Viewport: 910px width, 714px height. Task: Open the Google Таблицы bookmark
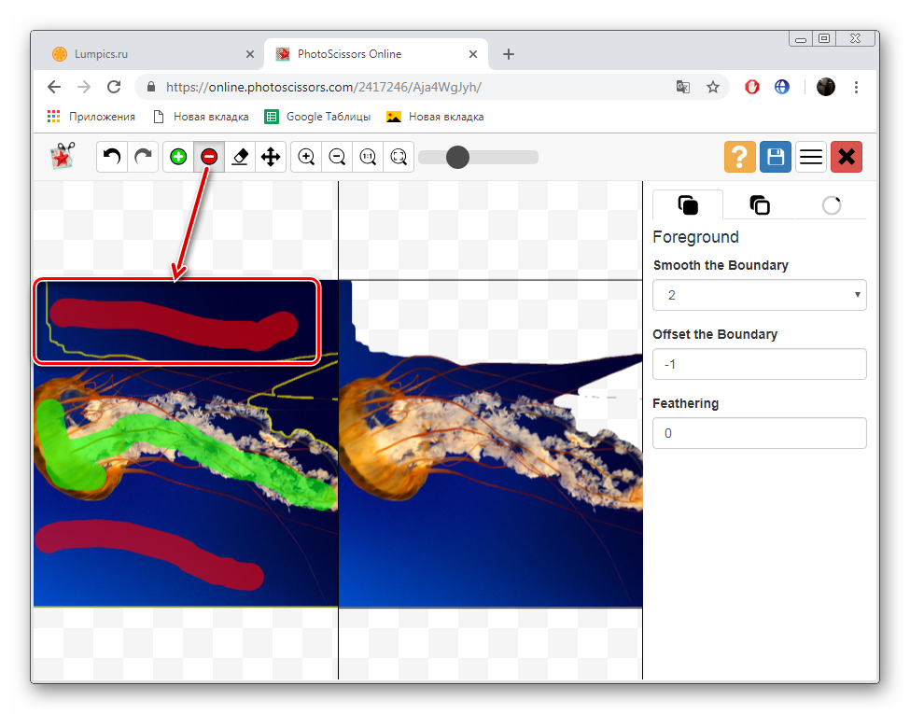[318, 117]
